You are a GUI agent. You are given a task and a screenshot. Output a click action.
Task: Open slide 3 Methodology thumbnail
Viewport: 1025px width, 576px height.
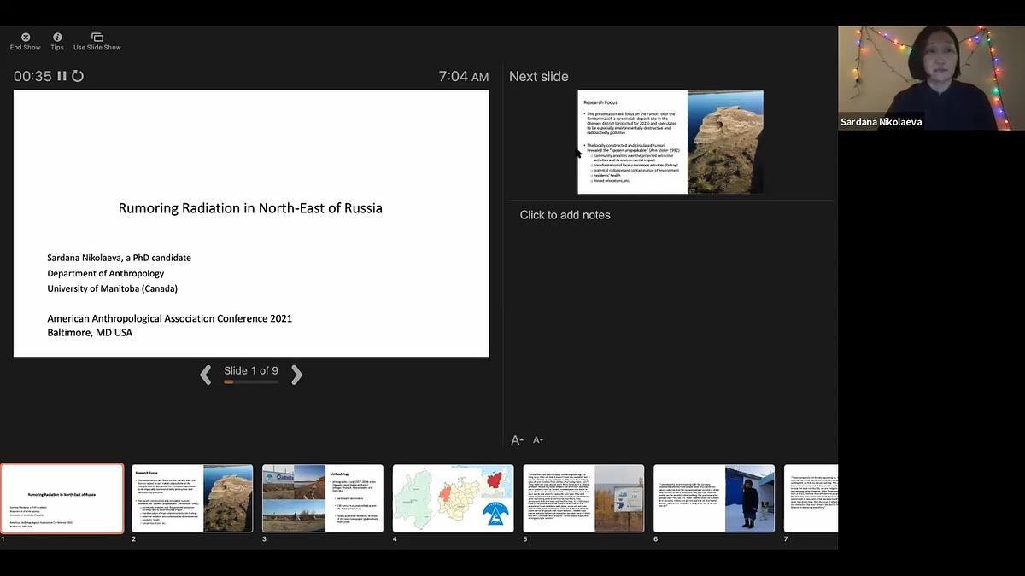coord(323,498)
